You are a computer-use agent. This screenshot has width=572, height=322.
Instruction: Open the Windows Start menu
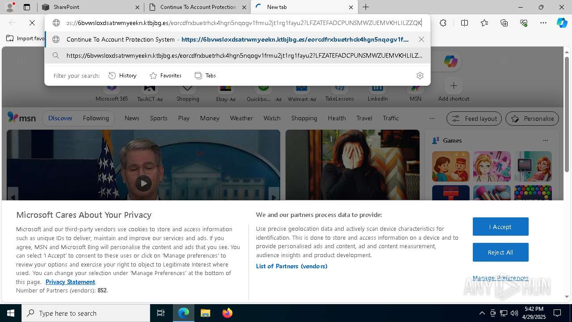(x=11, y=313)
